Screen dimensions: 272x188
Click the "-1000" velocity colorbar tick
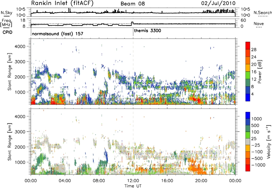coord(258,165)
